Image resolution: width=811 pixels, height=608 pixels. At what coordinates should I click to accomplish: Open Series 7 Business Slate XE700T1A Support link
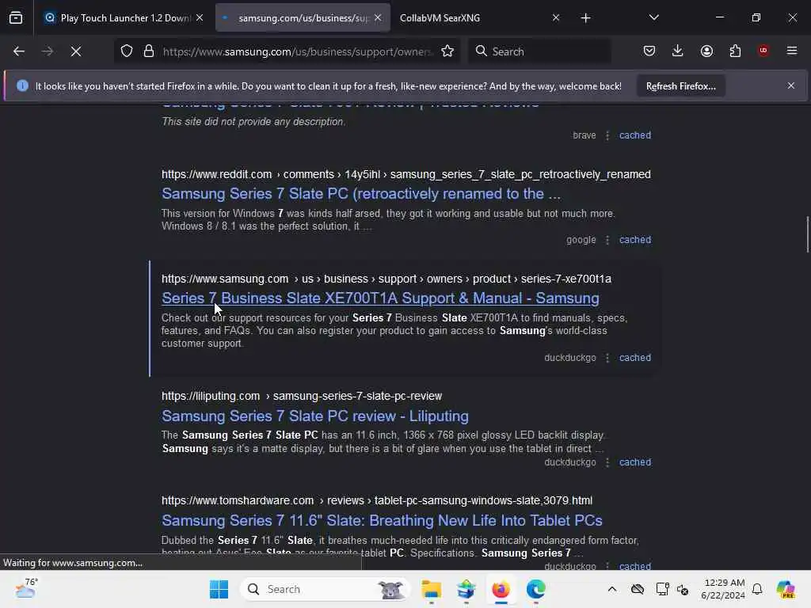[380, 298]
